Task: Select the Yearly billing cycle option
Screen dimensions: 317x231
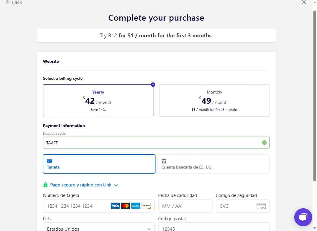Action: tap(98, 100)
